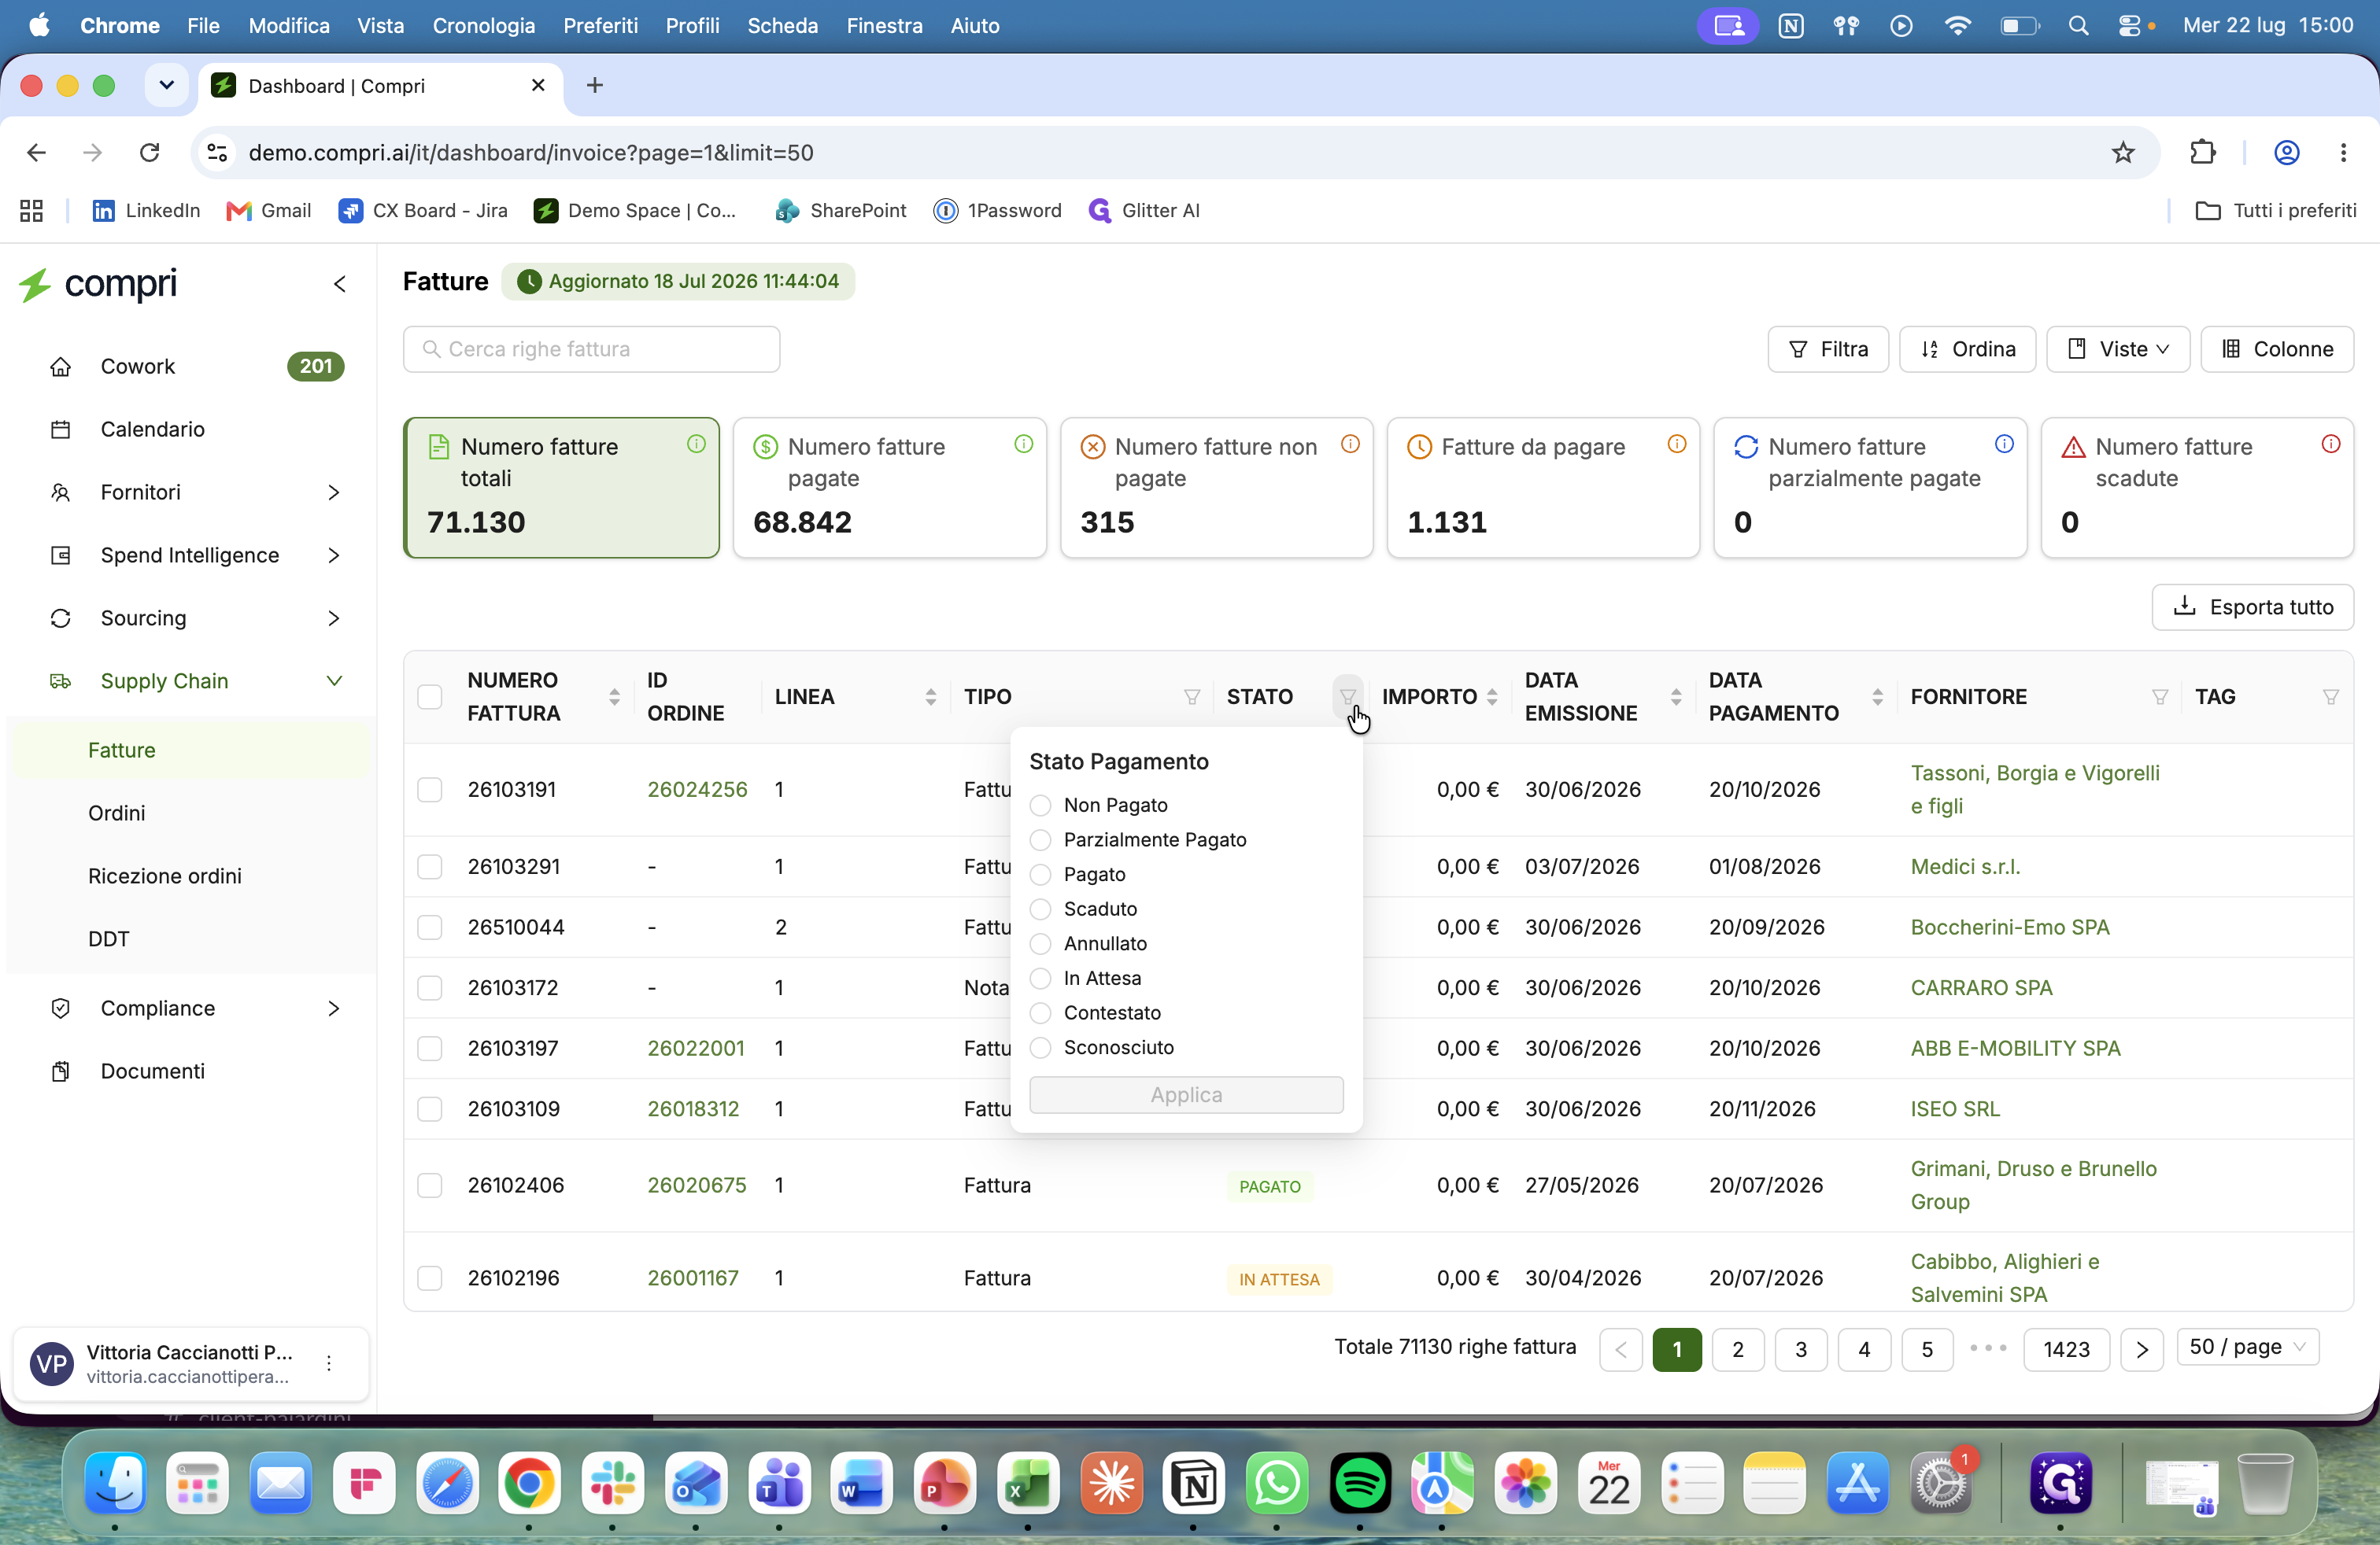Collapse the Compri sidebar with the arrow
Screen dimensions: 2380x1545
click(340, 284)
